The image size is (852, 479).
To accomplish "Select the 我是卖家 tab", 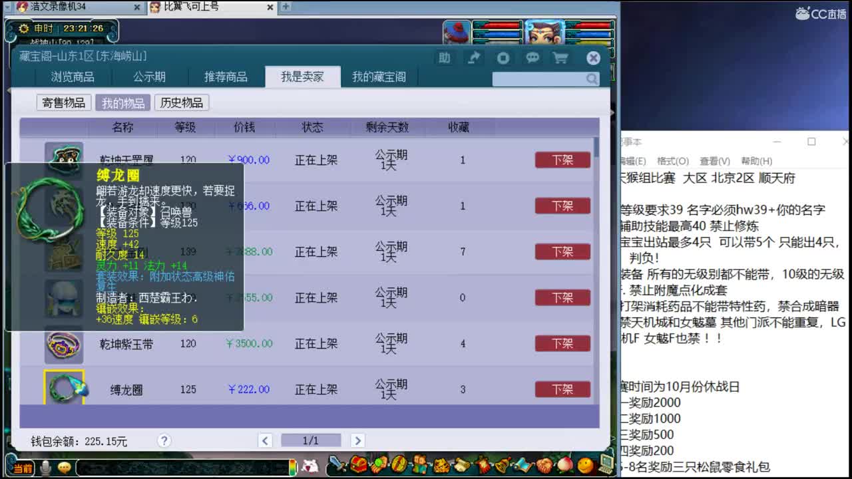I will [302, 77].
